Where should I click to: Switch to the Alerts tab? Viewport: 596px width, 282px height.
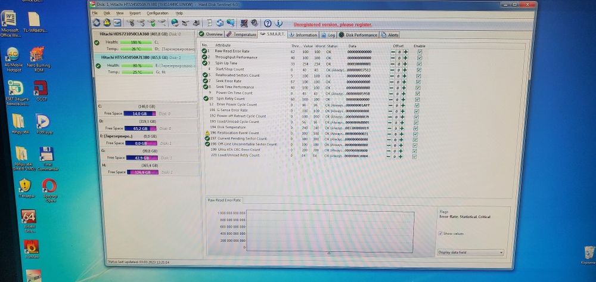(390, 35)
